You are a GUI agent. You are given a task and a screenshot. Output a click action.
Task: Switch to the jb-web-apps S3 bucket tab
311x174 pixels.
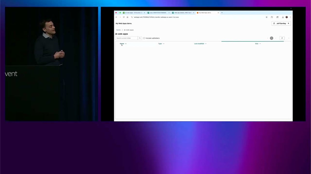[134, 13]
